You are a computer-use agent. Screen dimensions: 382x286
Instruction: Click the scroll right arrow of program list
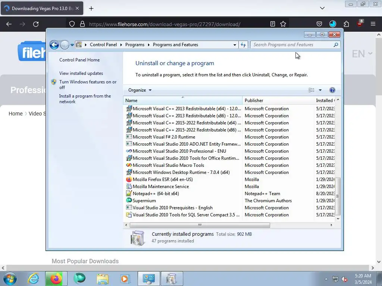click(x=331, y=225)
